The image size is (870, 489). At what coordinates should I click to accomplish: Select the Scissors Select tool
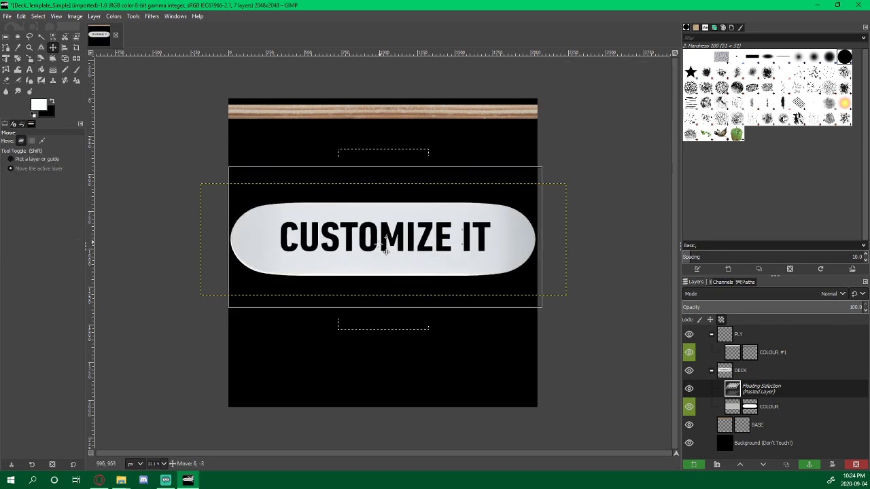click(x=65, y=37)
